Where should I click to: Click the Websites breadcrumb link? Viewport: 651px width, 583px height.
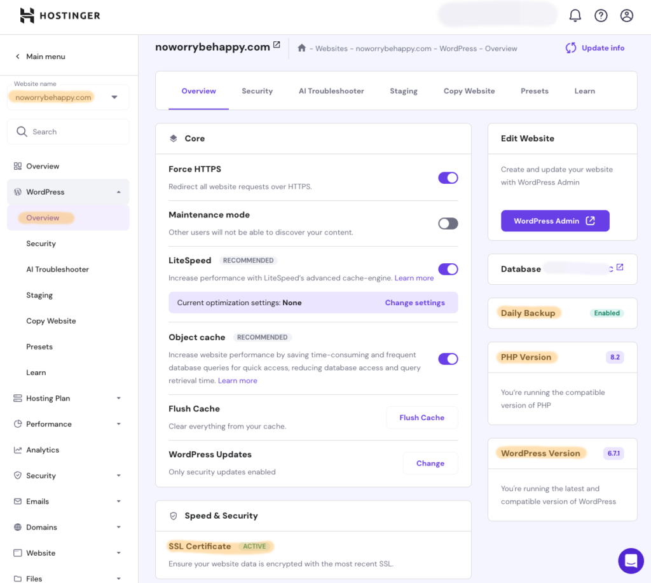331,48
